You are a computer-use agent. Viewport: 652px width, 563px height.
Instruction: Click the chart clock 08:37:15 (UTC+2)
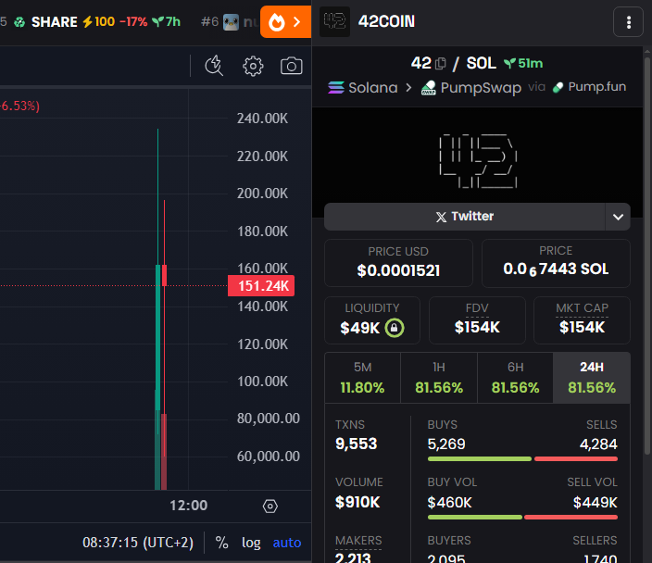pos(138,543)
